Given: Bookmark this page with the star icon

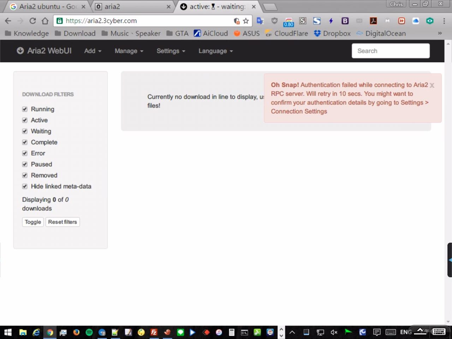Looking at the screenshot, I should (246, 21).
